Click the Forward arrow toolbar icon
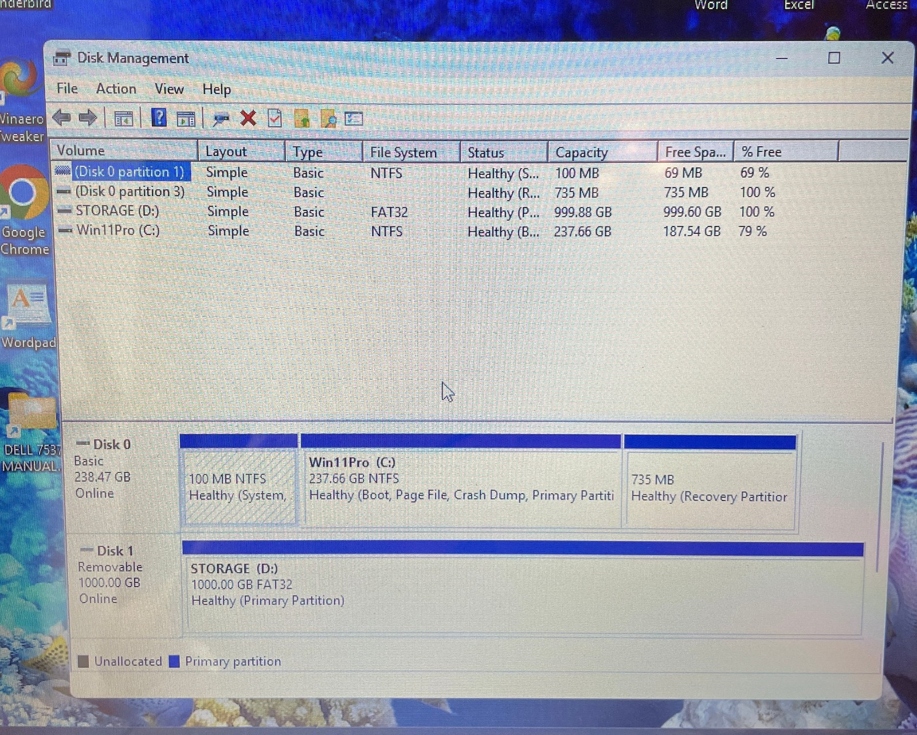Image resolution: width=917 pixels, height=735 pixels. pyautogui.click(x=88, y=118)
